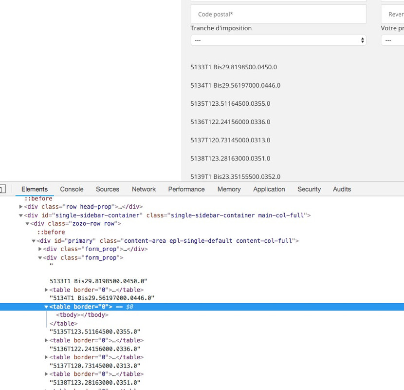Expand the table node after 5133T1 text
Image resolution: width=404 pixels, height=390 pixels.
point(46,290)
